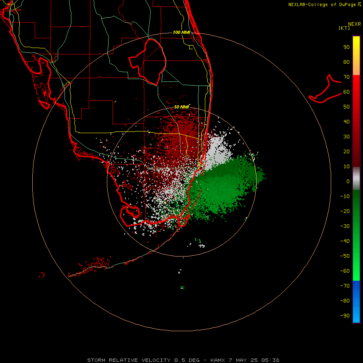Image resolution: width=363 pixels, height=363 pixels.
Task: Click the -80 value on the velocity scale
Action: [x=345, y=301]
